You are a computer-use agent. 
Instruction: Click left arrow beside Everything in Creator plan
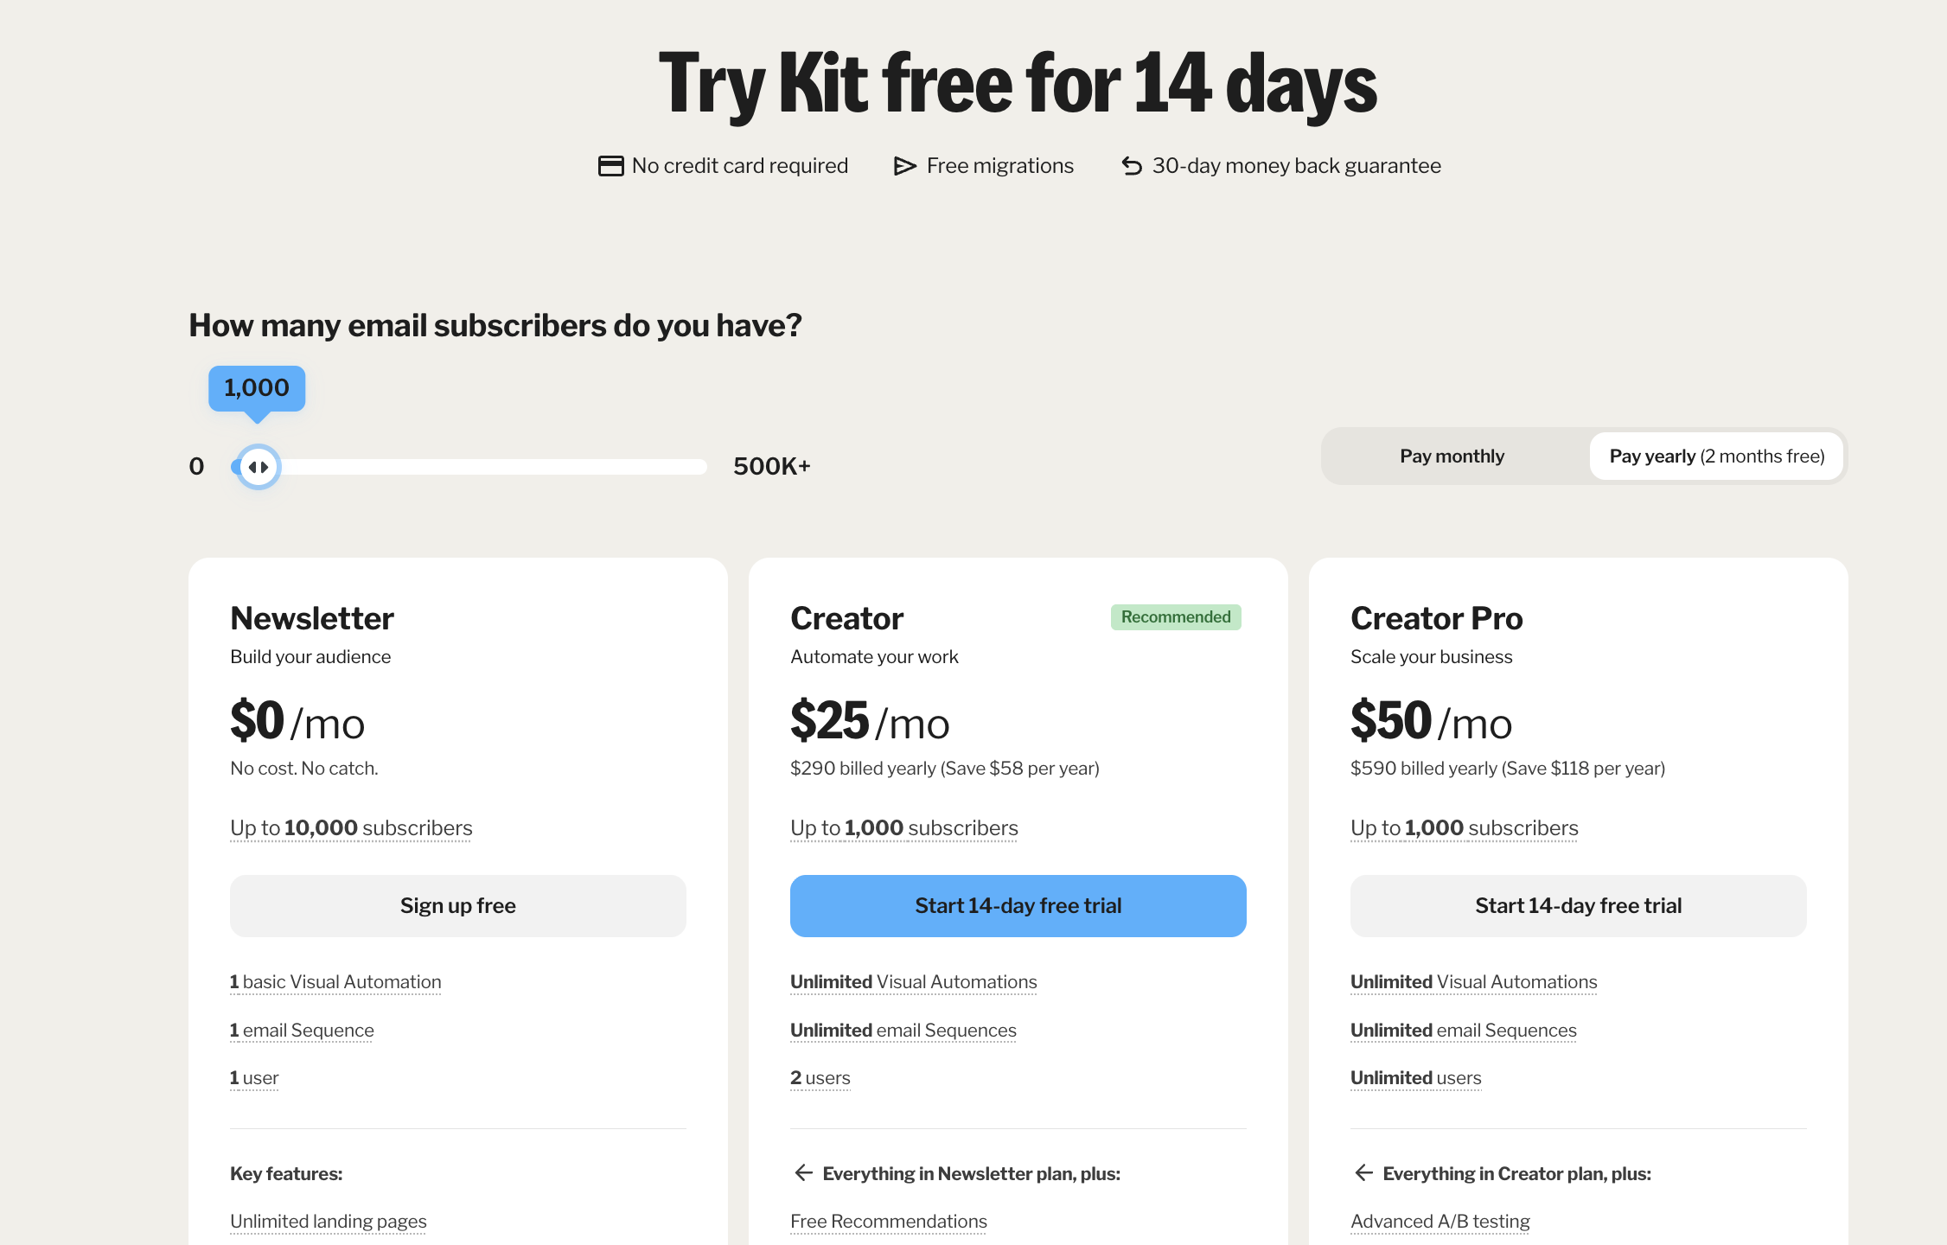[x=1363, y=1172]
